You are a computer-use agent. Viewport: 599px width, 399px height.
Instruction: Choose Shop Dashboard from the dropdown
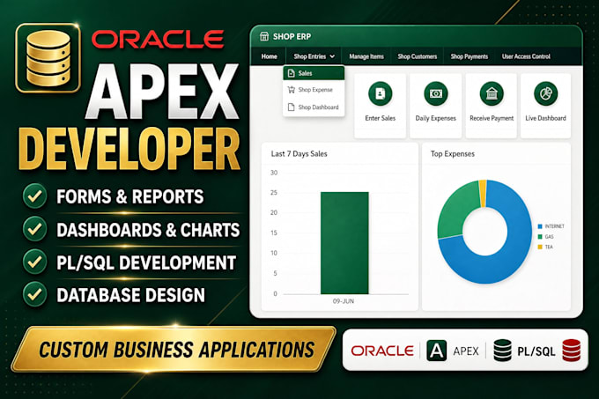(x=314, y=107)
